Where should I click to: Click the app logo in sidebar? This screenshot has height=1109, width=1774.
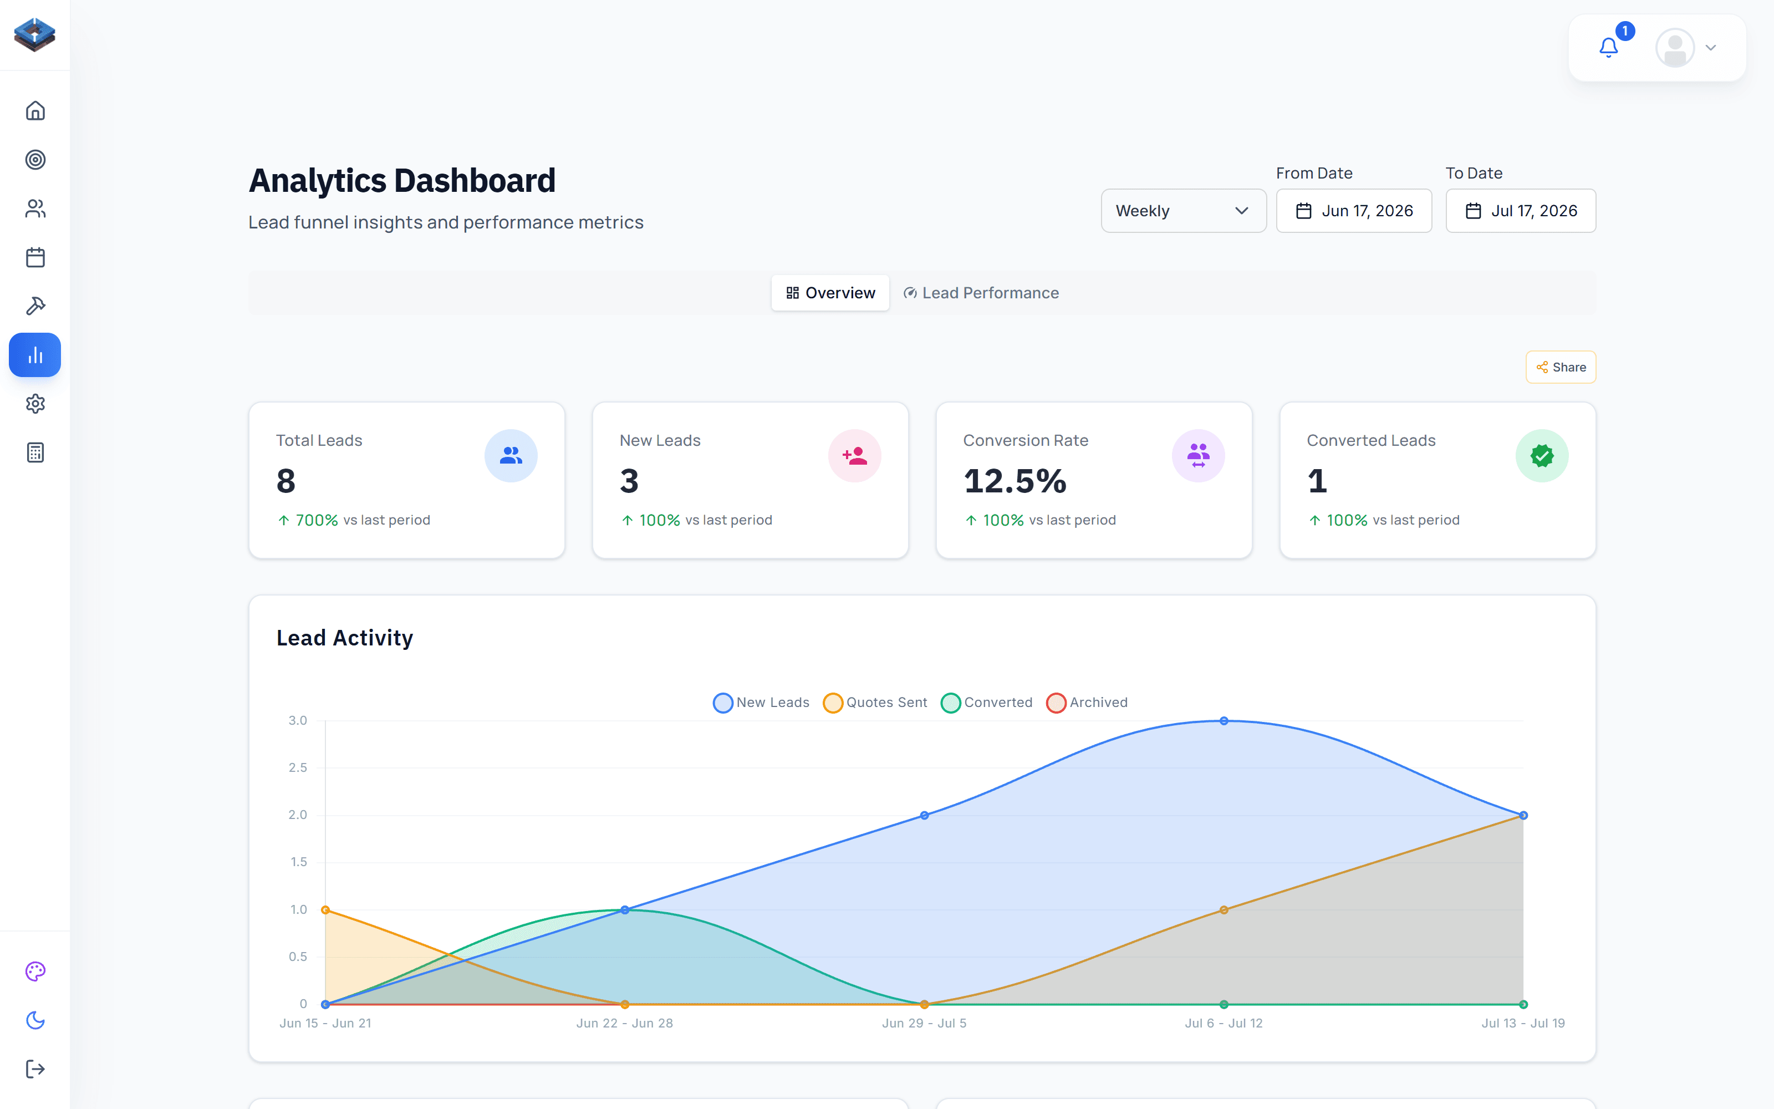pos(34,34)
